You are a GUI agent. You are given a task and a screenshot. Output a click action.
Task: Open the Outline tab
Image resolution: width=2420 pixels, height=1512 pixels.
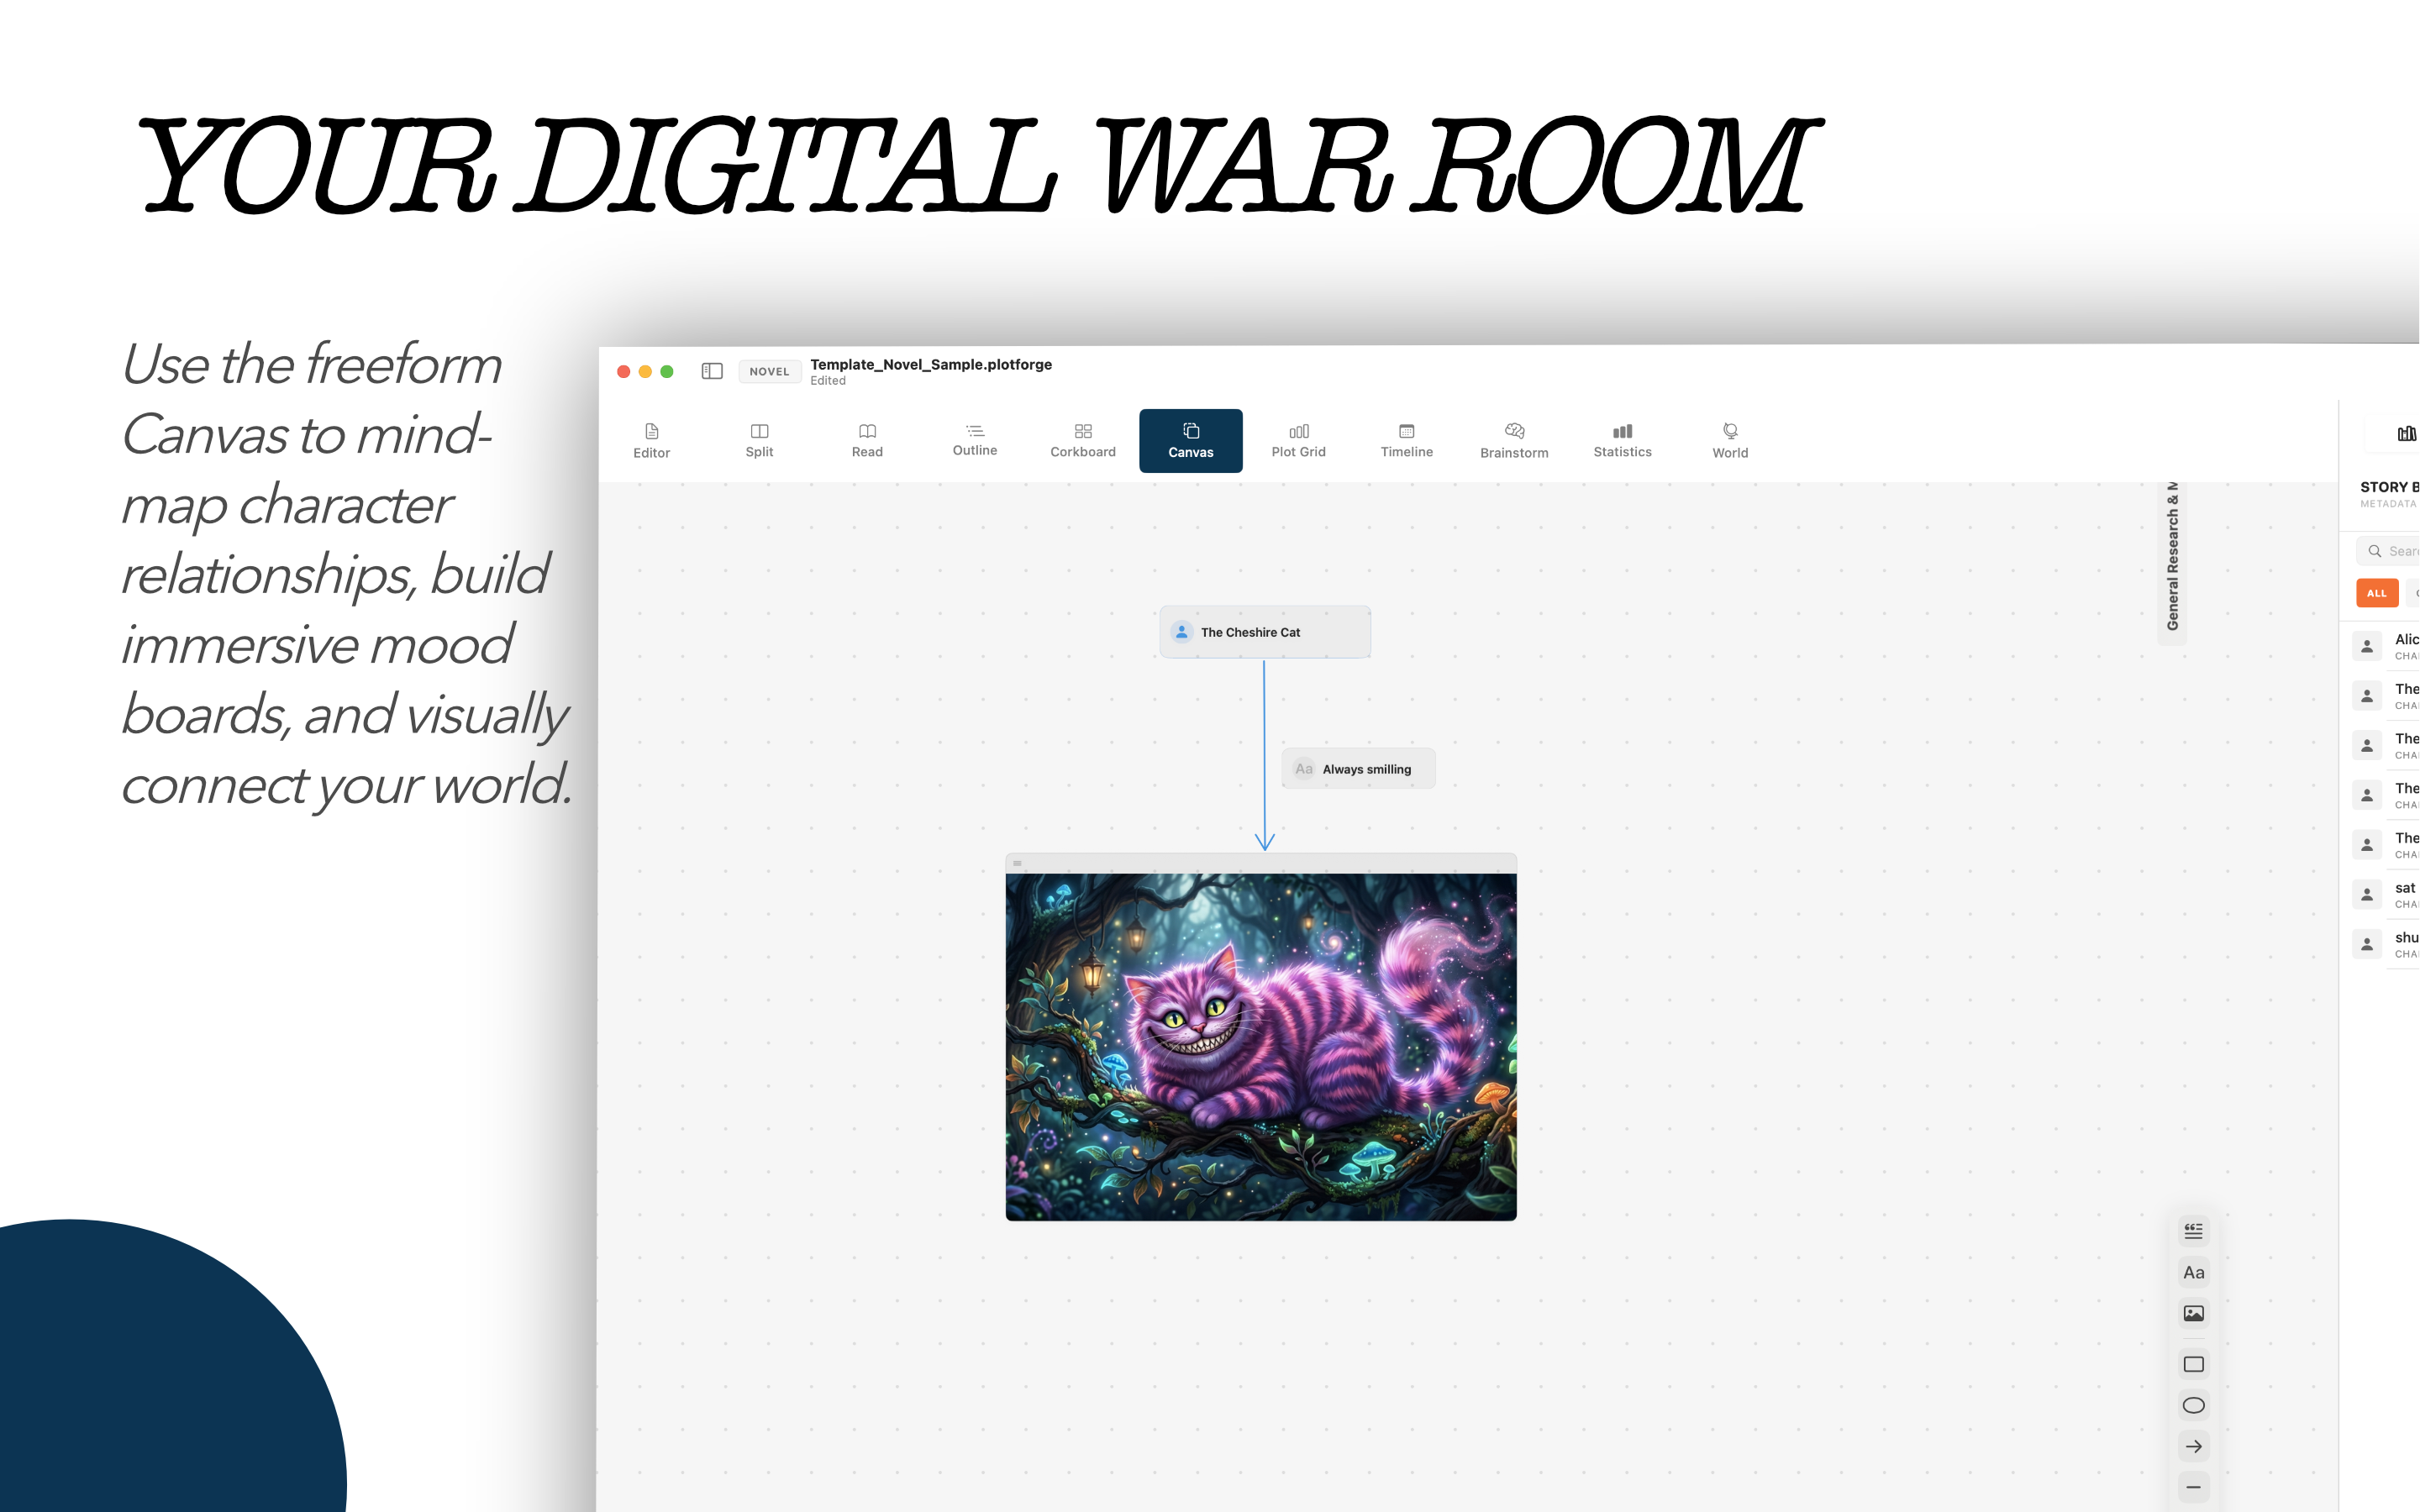click(x=975, y=441)
